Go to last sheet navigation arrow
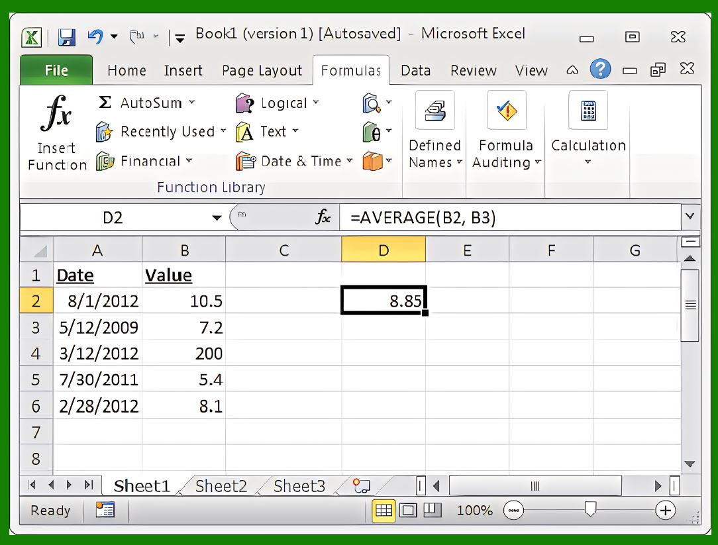 click(x=89, y=485)
